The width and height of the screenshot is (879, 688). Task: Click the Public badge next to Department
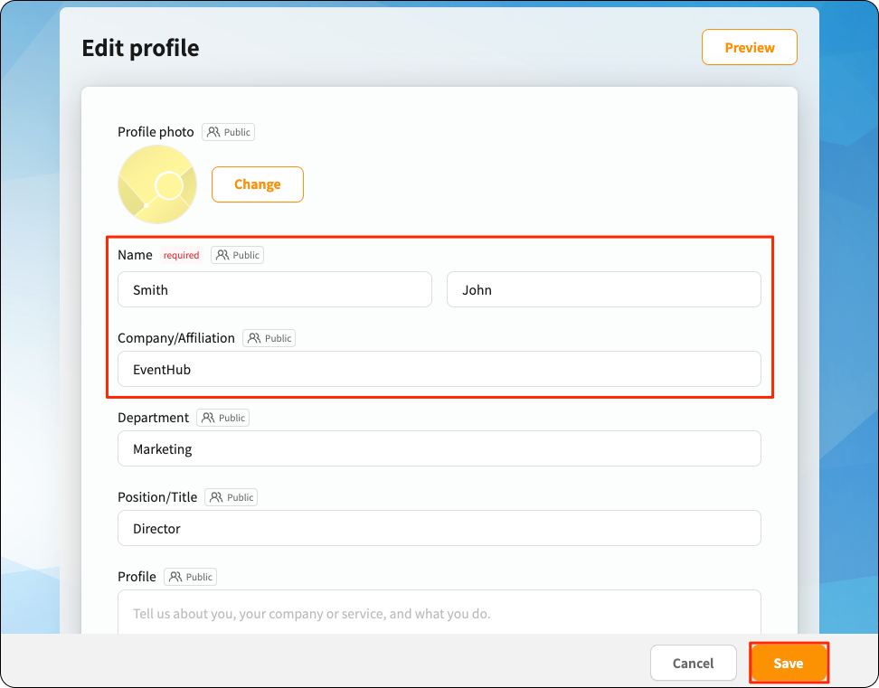click(x=223, y=418)
